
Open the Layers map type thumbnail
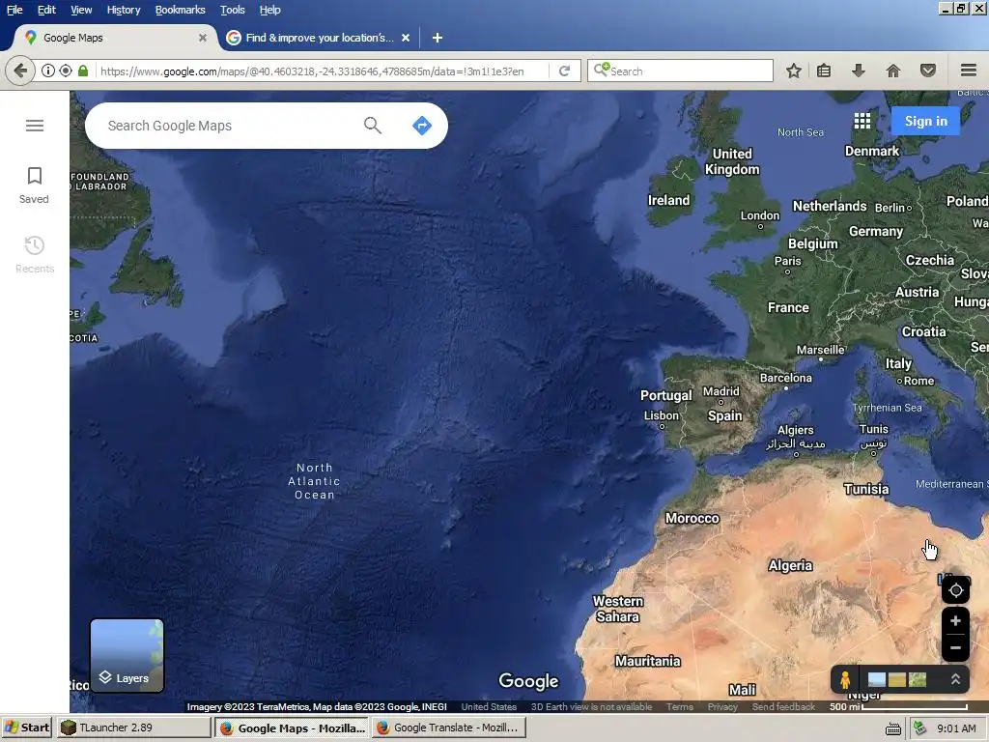coord(127,655)
